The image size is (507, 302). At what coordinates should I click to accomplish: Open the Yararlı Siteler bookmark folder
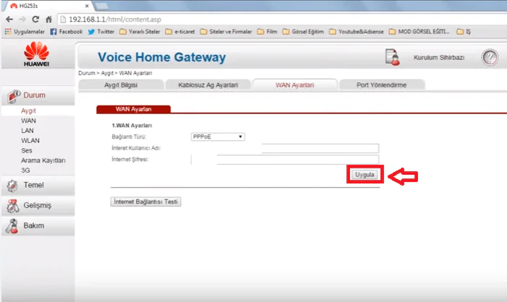click(140, 32)
